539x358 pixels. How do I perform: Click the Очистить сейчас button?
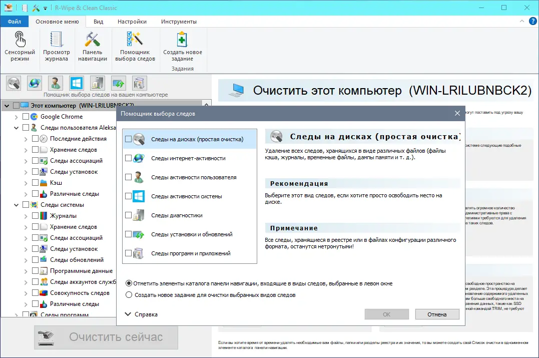tap(106, 337)
